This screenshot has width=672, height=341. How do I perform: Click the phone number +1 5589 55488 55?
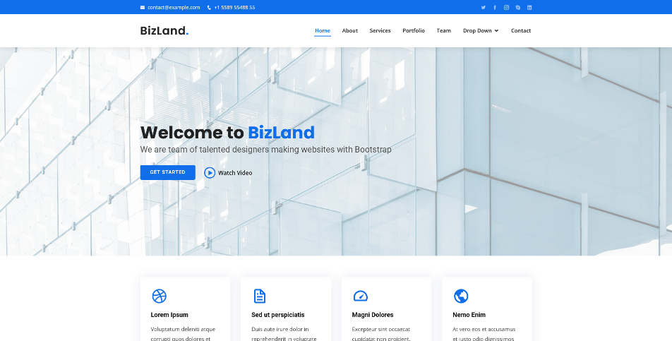coord(234,7)
